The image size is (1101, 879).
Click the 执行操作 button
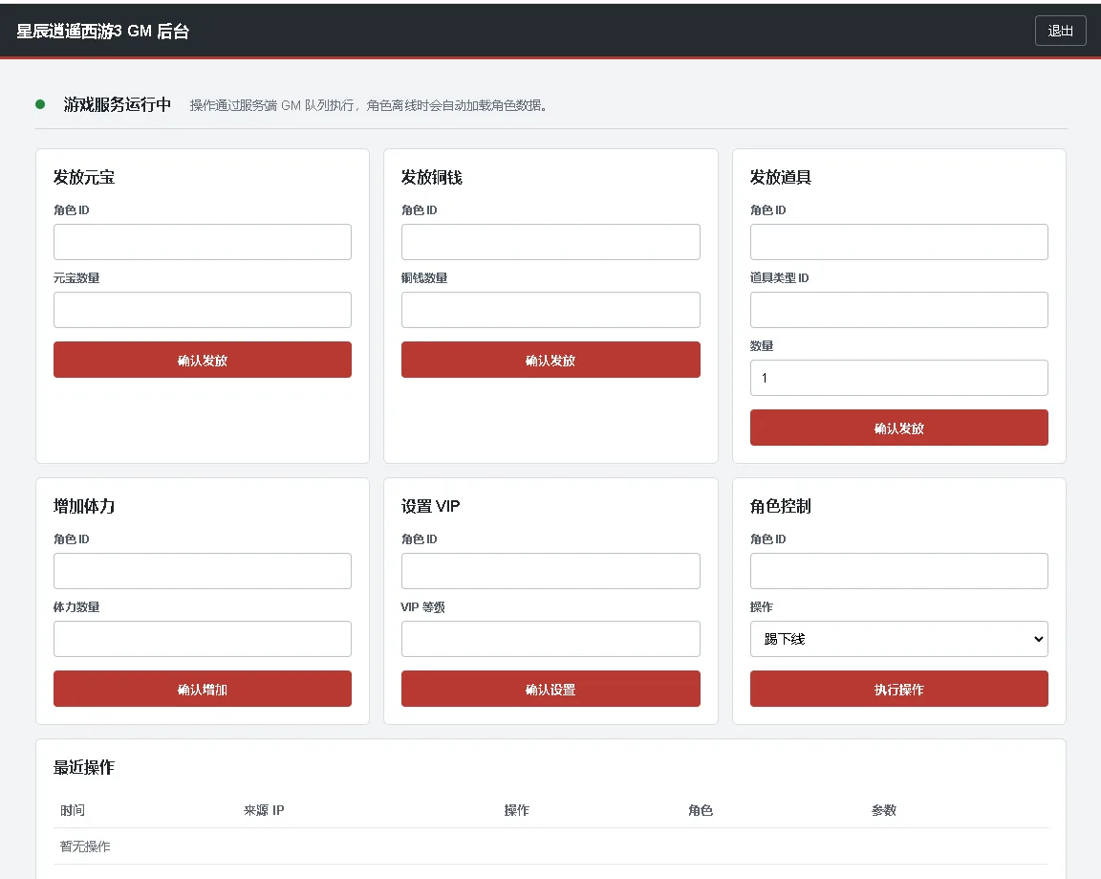(x=898, y=689)
